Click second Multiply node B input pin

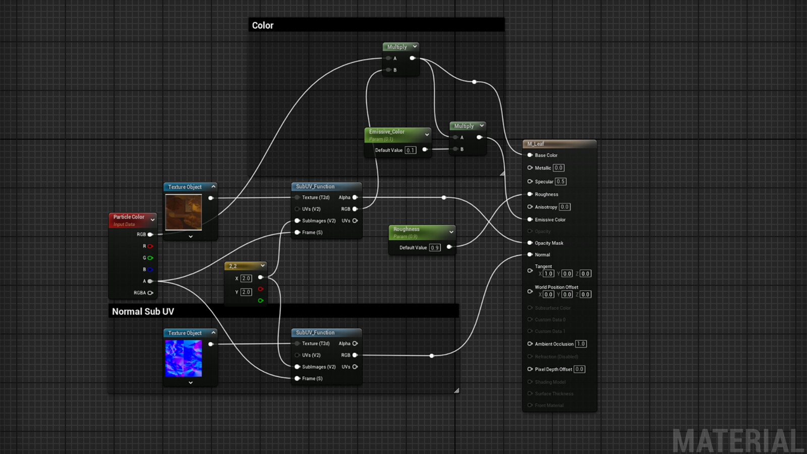[455, 149]
